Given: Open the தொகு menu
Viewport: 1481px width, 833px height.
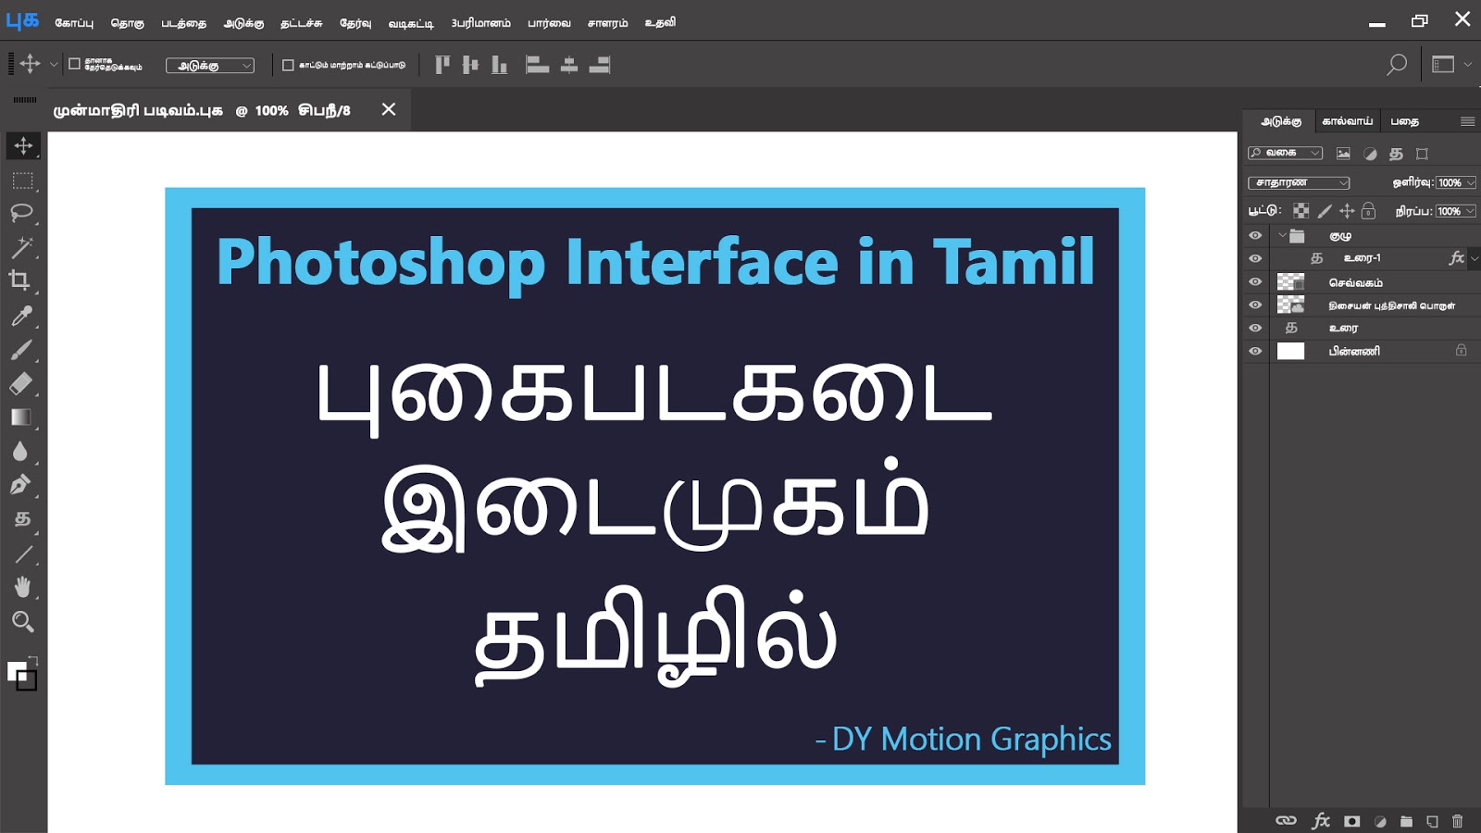Looking at the screenshot, I should (128, 22).
